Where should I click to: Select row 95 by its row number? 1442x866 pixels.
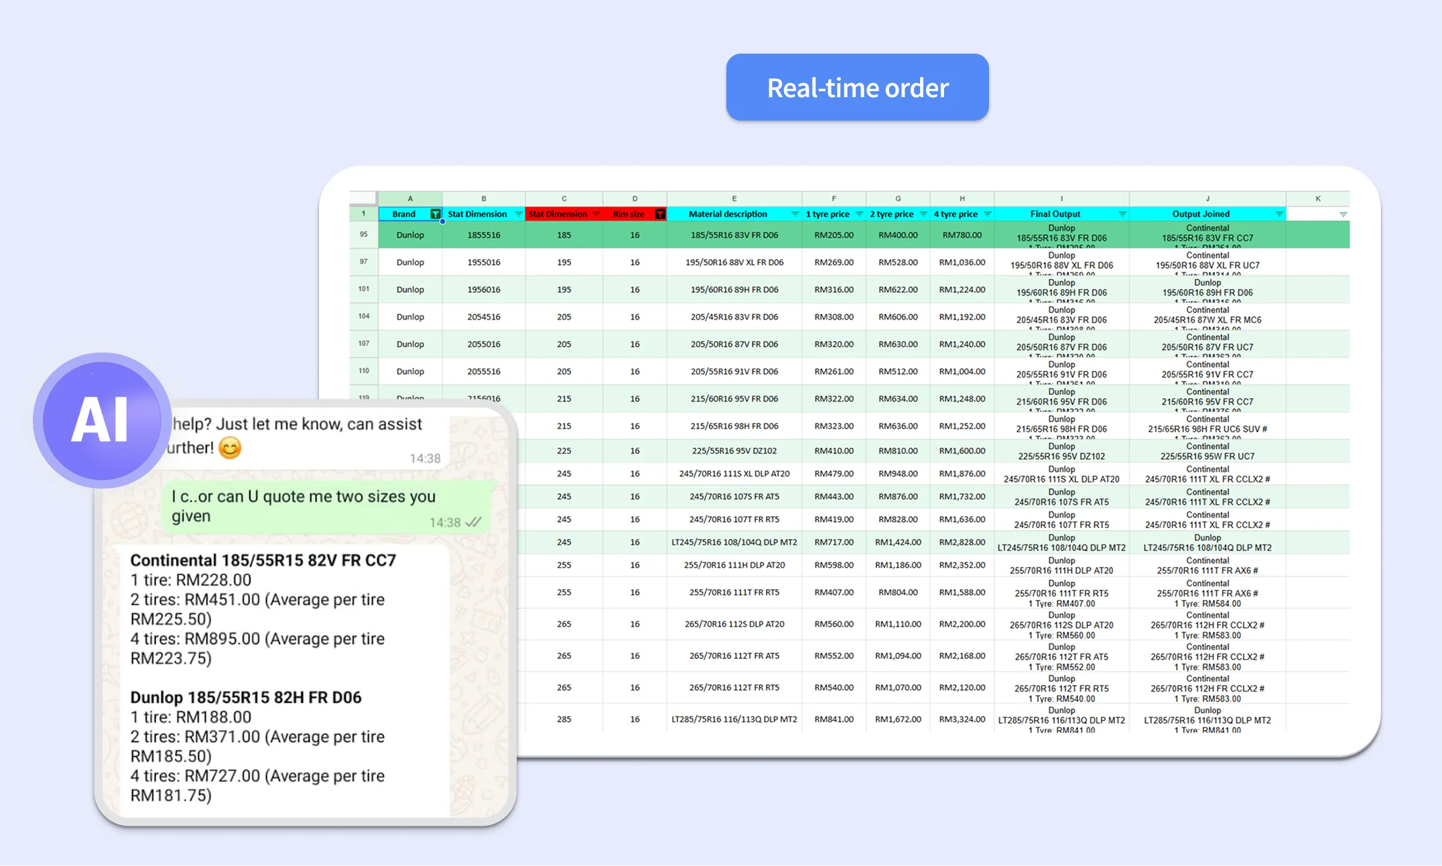click(364, 235)
